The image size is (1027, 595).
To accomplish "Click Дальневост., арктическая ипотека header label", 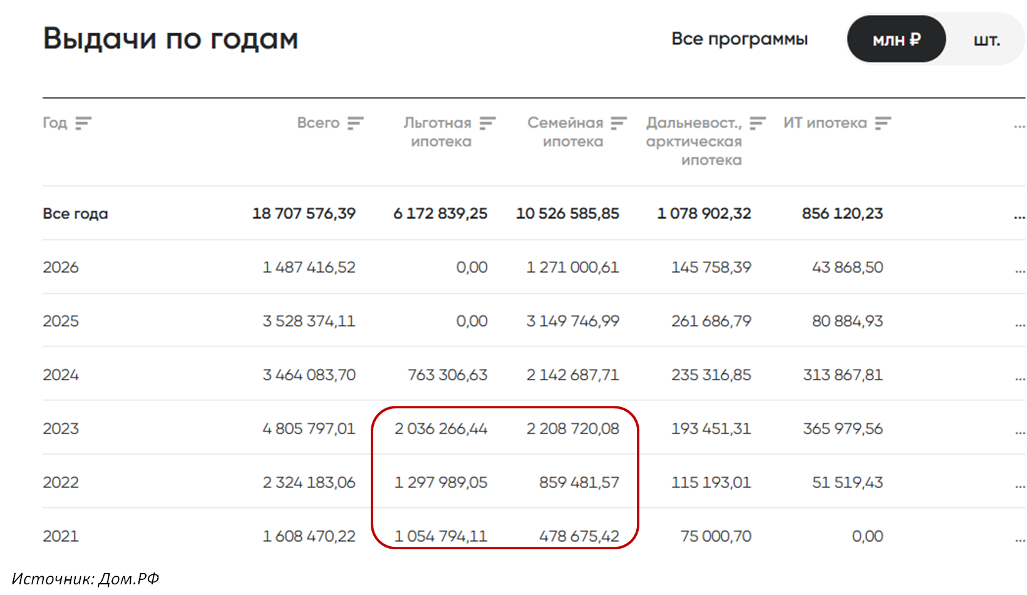I will [694, 142].
